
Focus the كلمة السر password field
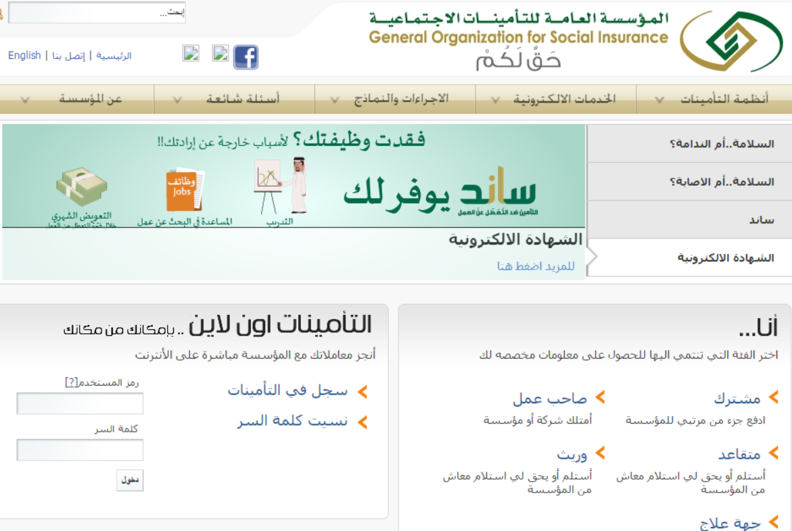click(80, 450)
